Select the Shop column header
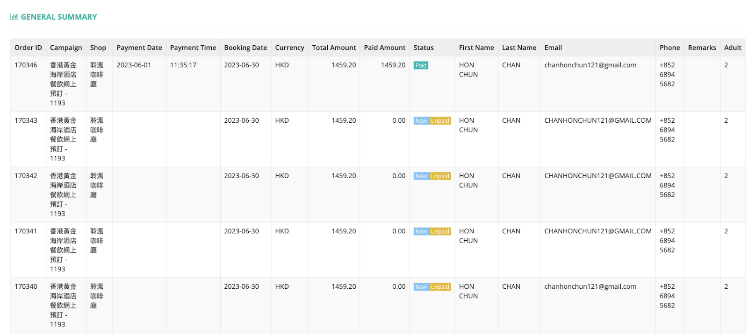 click(98, 48)
